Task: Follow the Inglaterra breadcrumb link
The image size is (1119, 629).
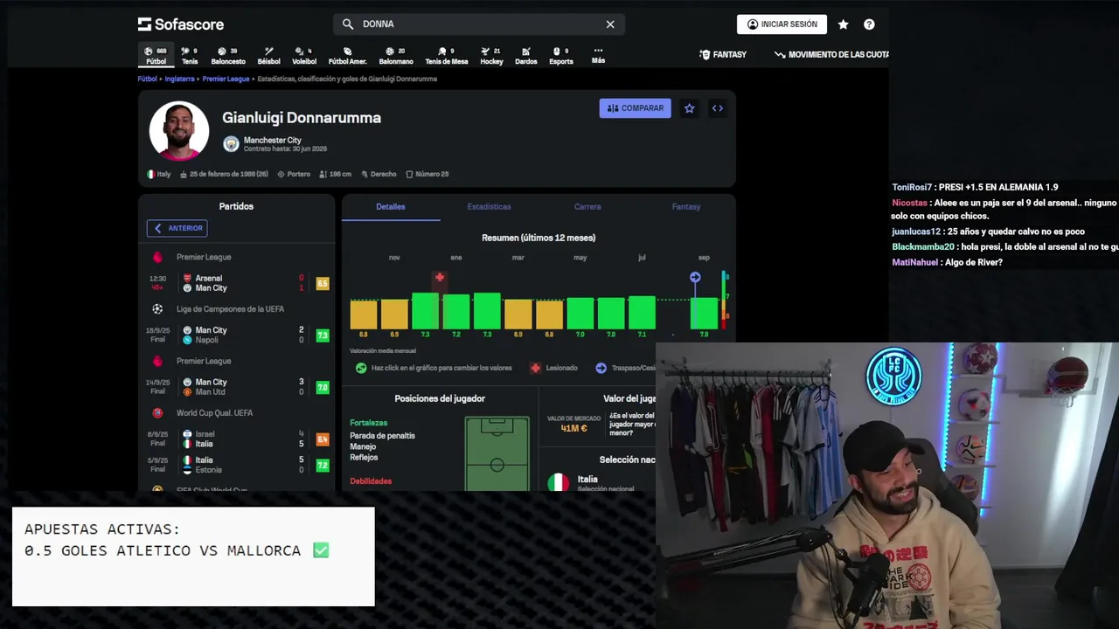Action: (x=179, y=79)
